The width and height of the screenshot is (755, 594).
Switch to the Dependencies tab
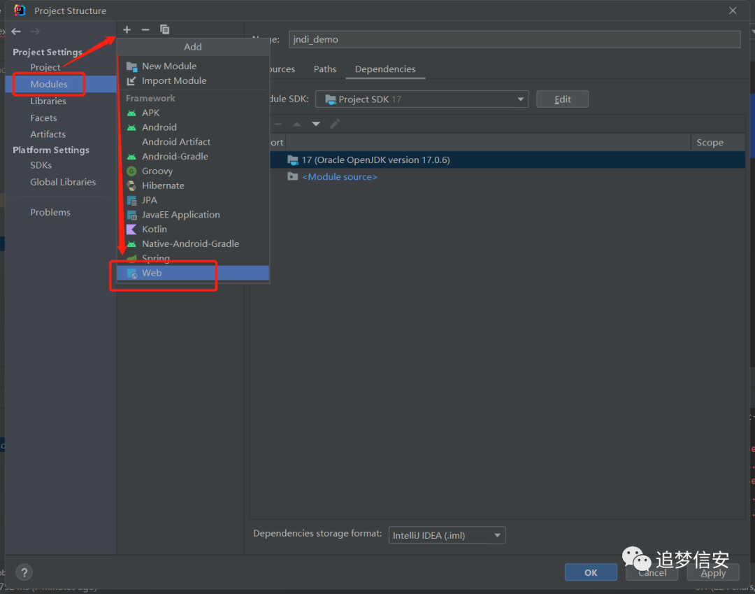385,69
